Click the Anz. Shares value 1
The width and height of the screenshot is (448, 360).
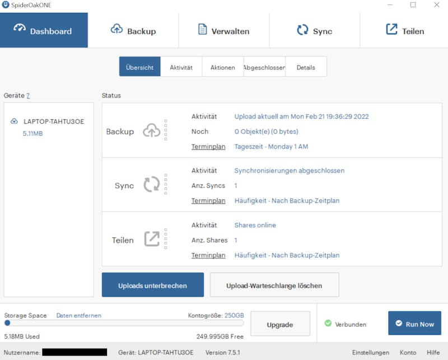click(x=236, y=240)
